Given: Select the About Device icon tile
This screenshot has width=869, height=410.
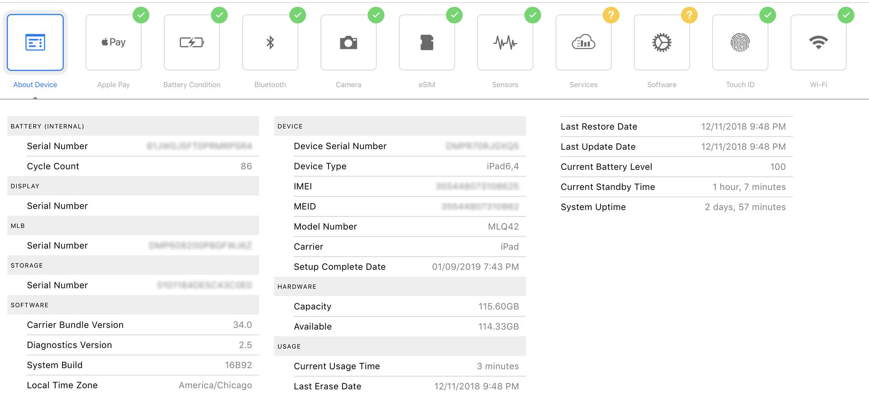Looking at the screenshot, I should pos(35,42).
